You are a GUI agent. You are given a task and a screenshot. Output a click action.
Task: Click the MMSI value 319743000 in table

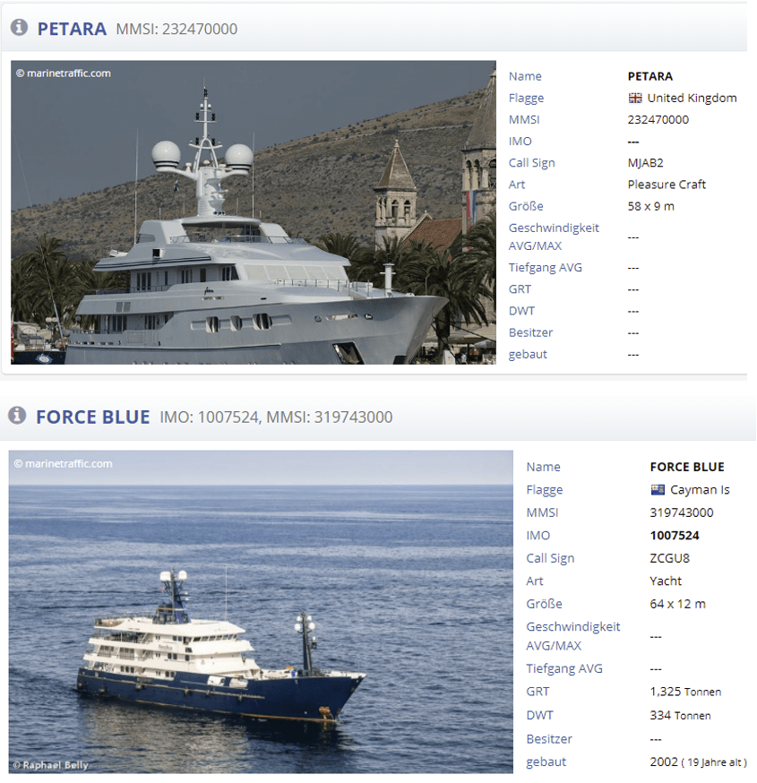(x=682, y=512)
